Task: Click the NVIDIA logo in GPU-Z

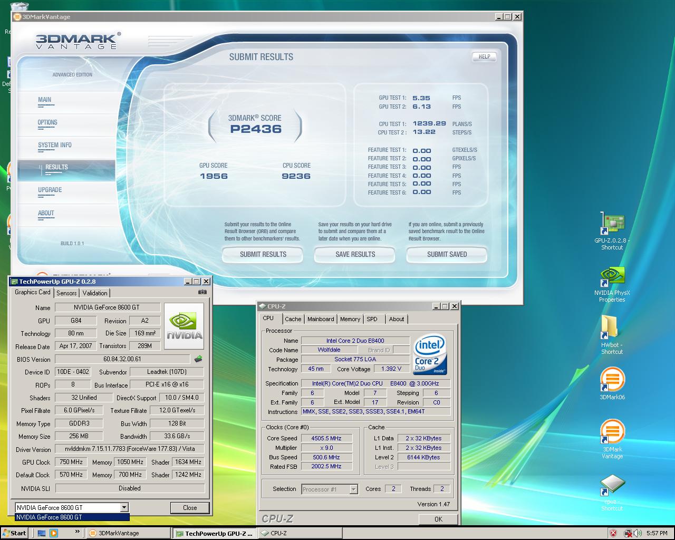Action: tap(184, 326)
